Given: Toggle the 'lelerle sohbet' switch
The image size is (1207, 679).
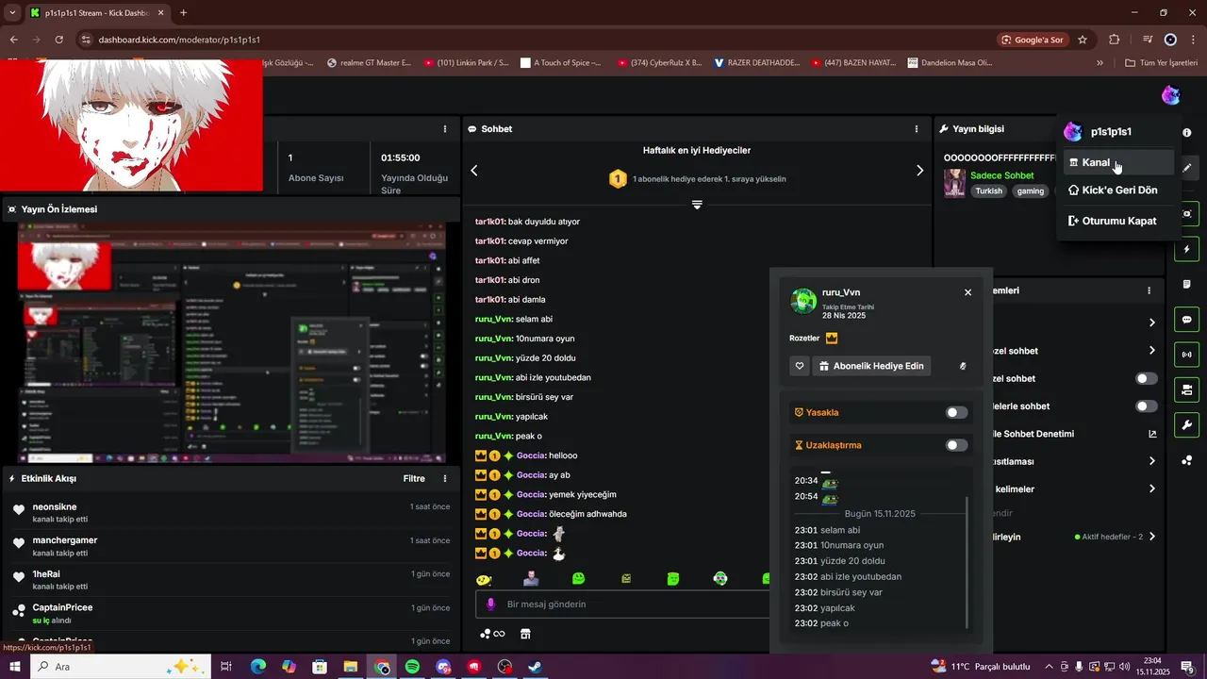Looking at the screenshot, I should tap(1147, 406).
